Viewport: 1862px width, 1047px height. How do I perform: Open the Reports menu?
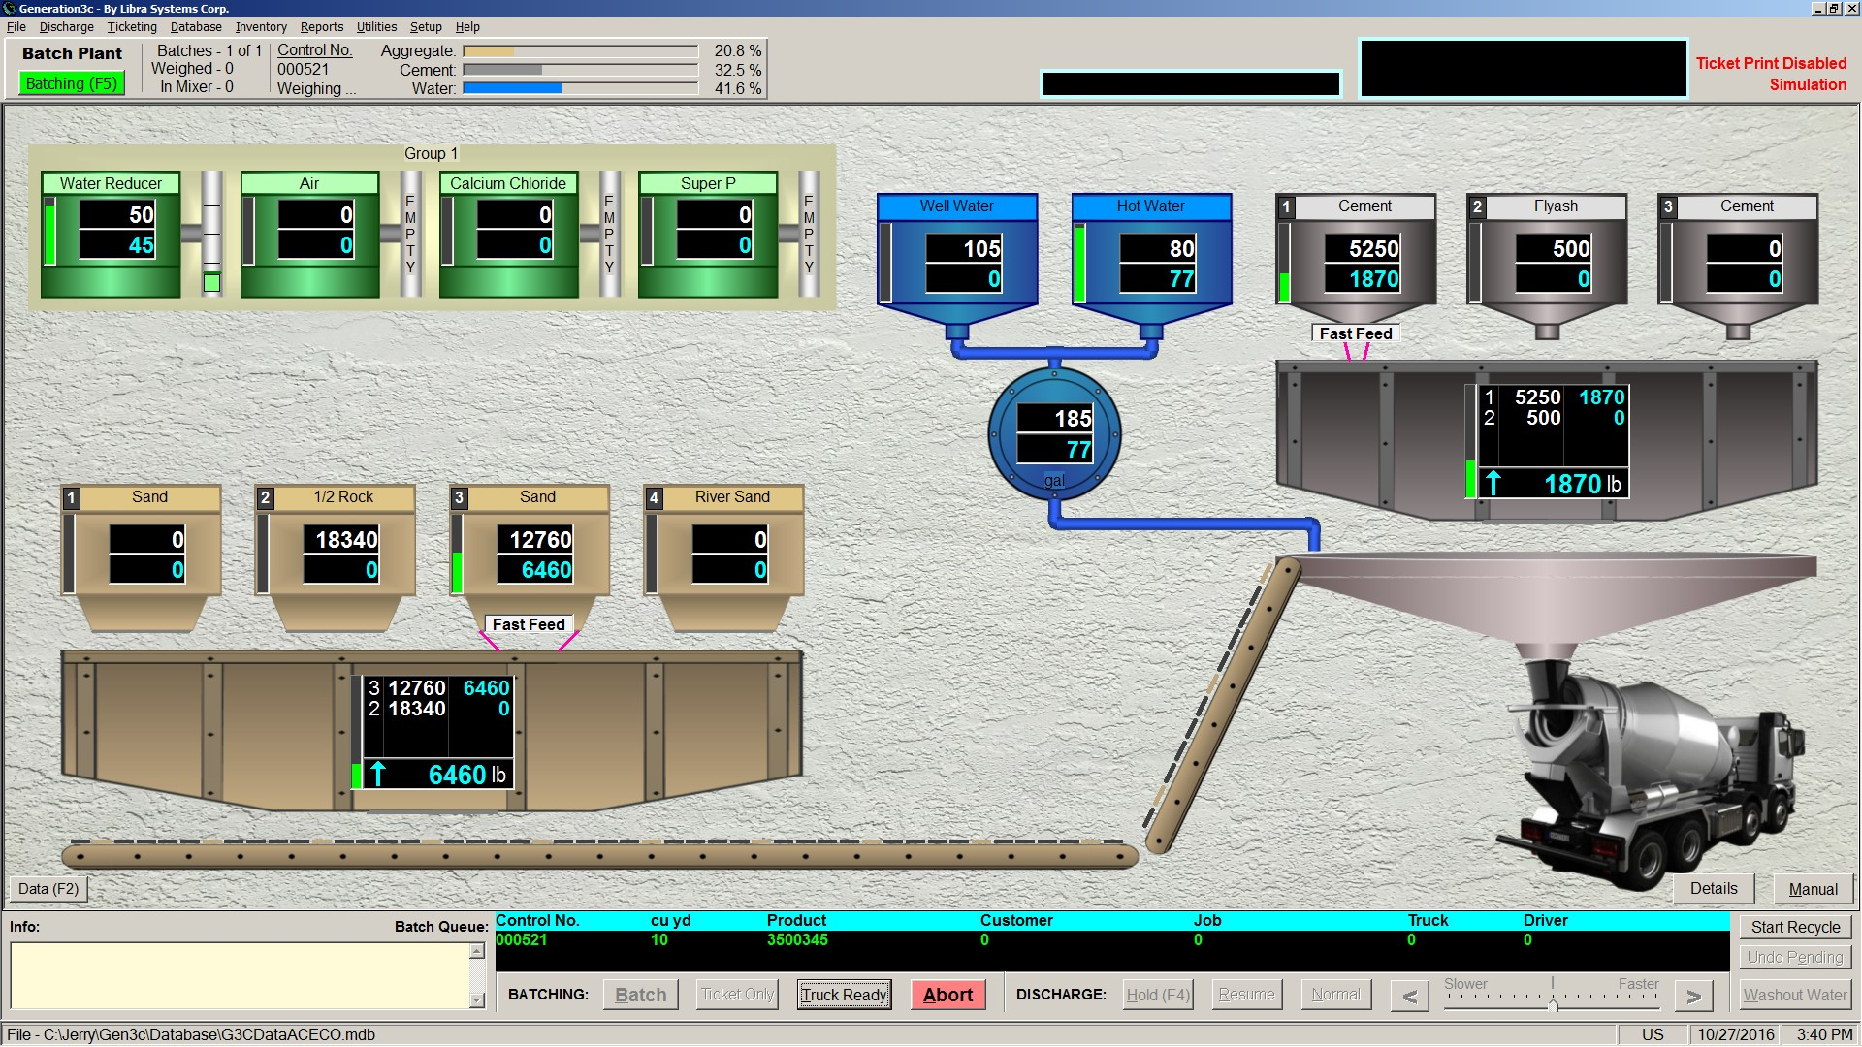(322, 27)
